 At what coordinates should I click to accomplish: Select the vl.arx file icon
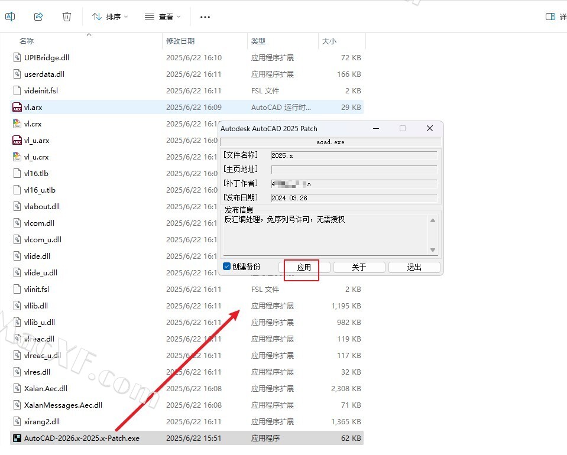coord(17,108)
